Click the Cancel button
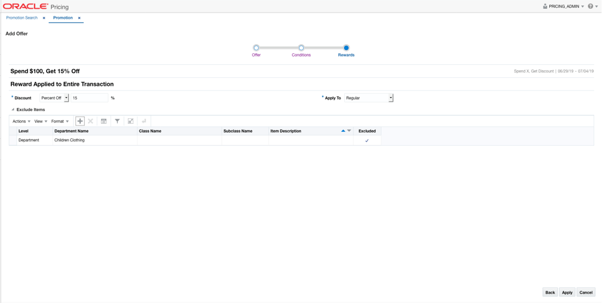This screenshot has width=602, height=303. pyautogui.click(x=586, y=293)
